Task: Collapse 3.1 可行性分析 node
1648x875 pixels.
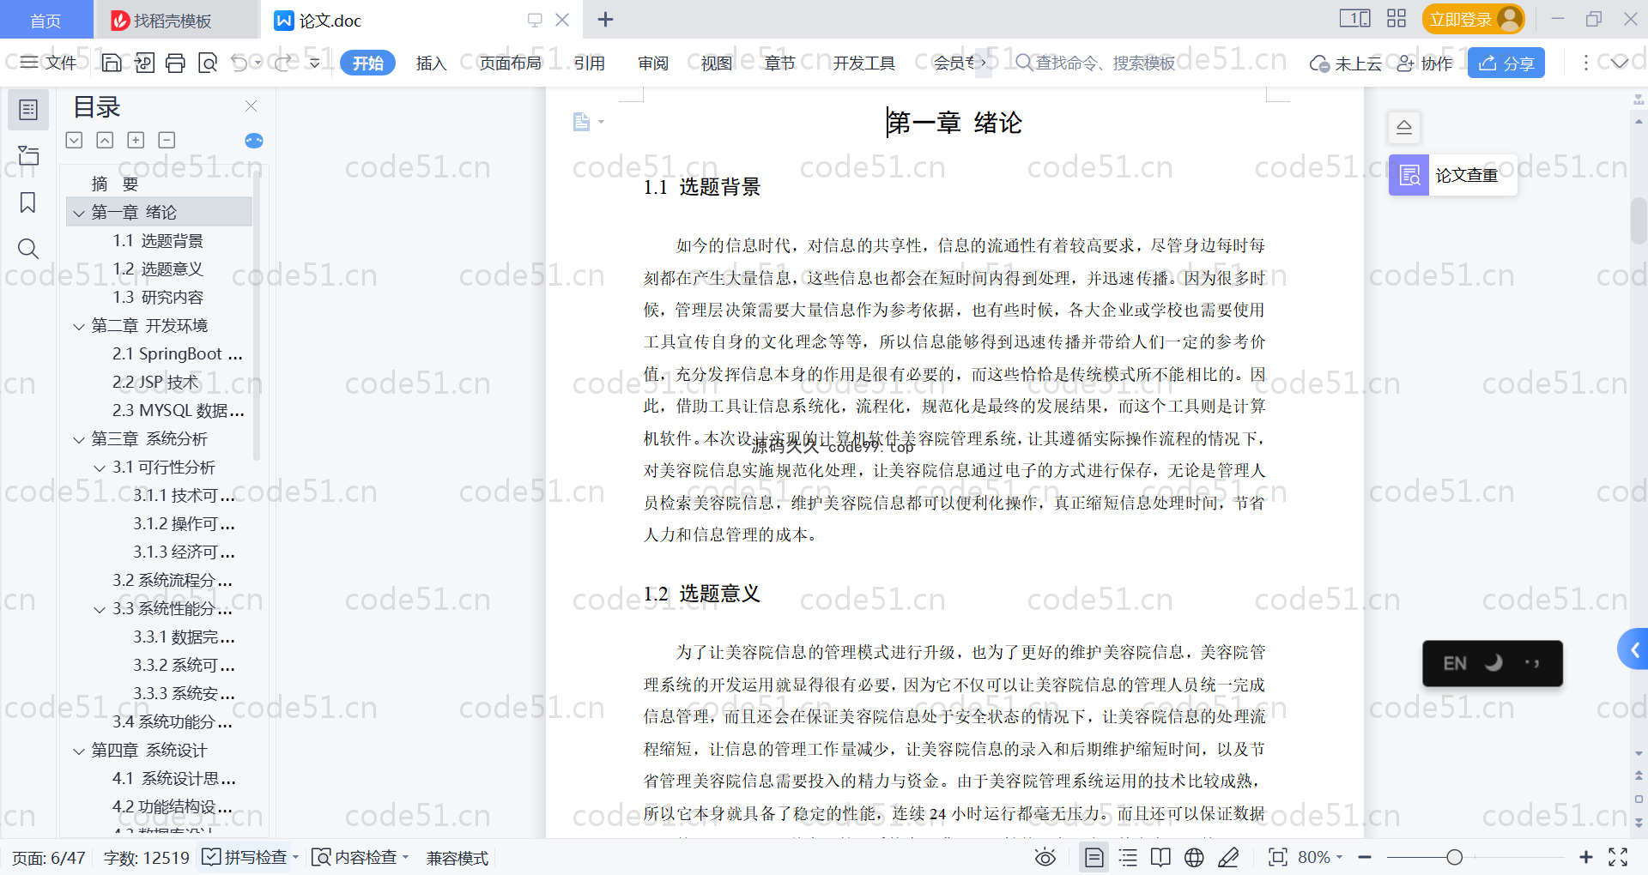Action: pos(100,468)
